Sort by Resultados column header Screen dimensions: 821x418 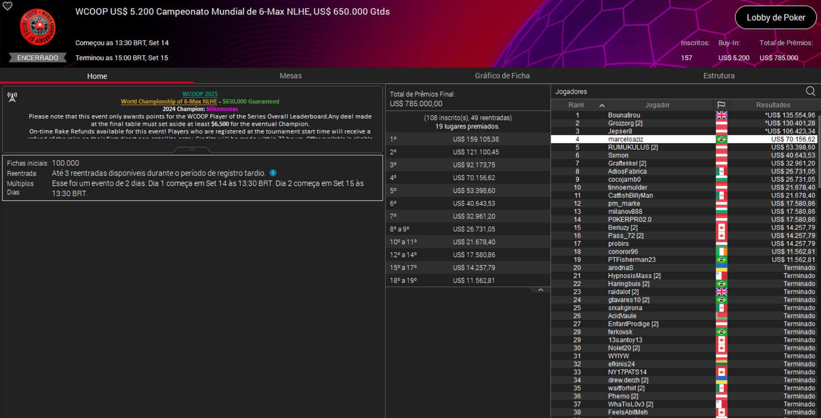pyautogui.click(x=773, y=105)
